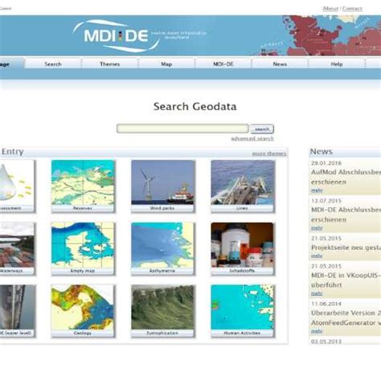Screen dimensions: 381x381
Task: Open the advanced search link
Action: tap(252, 138)
